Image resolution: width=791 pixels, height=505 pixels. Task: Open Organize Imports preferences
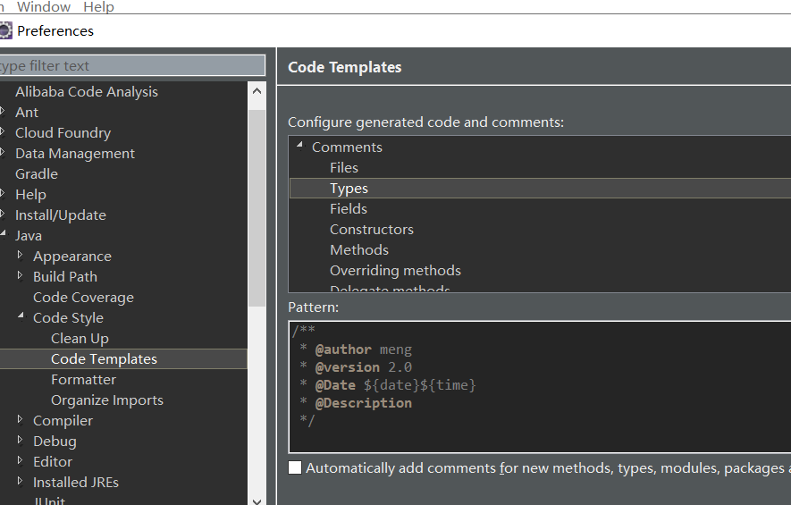[x=106, y=400]
